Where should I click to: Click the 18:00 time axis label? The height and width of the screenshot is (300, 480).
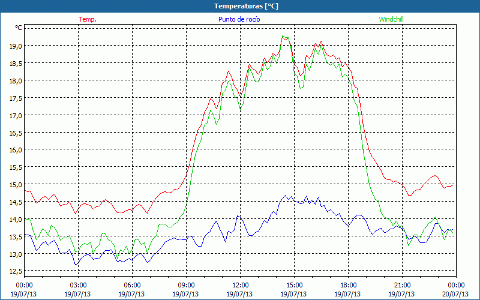coord(348,285)
